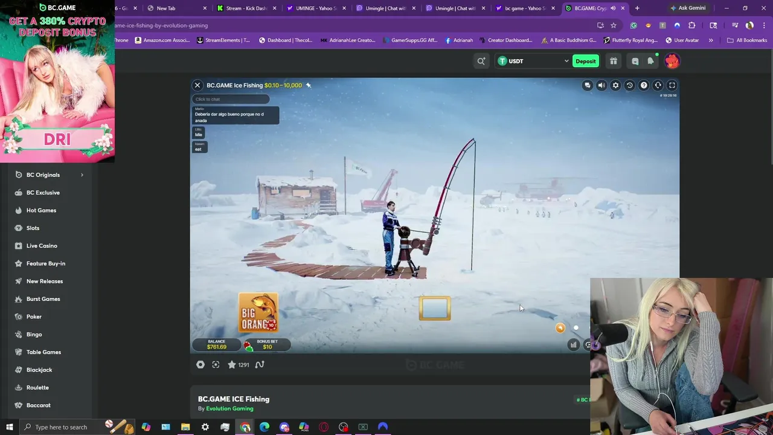This screenshot has height=435, width=773.
Task: Contact live support headset icon
Action: click(x=658, y=85)
